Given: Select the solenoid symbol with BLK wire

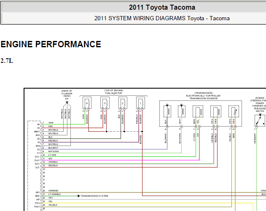Looking at the screenshot, I should click(167, 111).
